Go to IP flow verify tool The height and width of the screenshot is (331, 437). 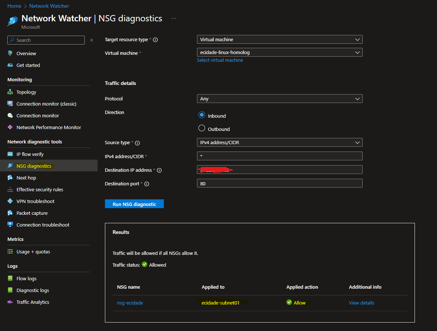pyautogui.click(x=30, y=154)
